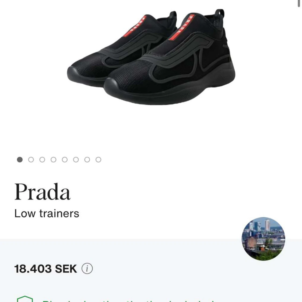The image size is (302, 302).
Task: Click the Low trainers category link
Action: pyautogui.click(x=47, y=213)
